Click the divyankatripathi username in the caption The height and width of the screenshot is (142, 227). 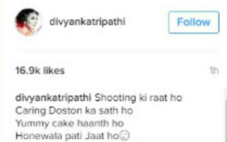(53, 98)
